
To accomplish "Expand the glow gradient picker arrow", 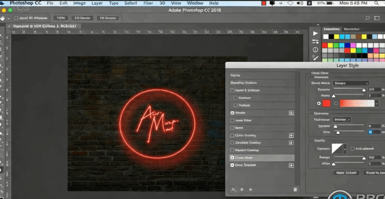I will tap(377, 103).
